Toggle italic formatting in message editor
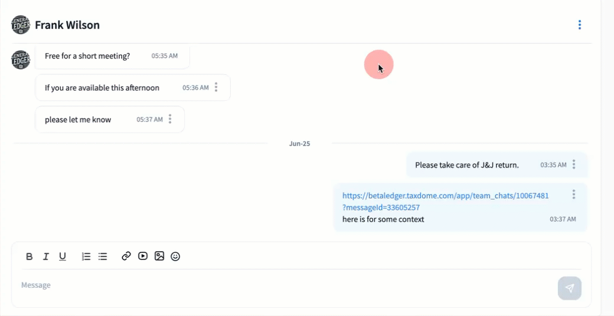This screenshot has height=316, width=614. pyautogui.click(x=46, y=256)
